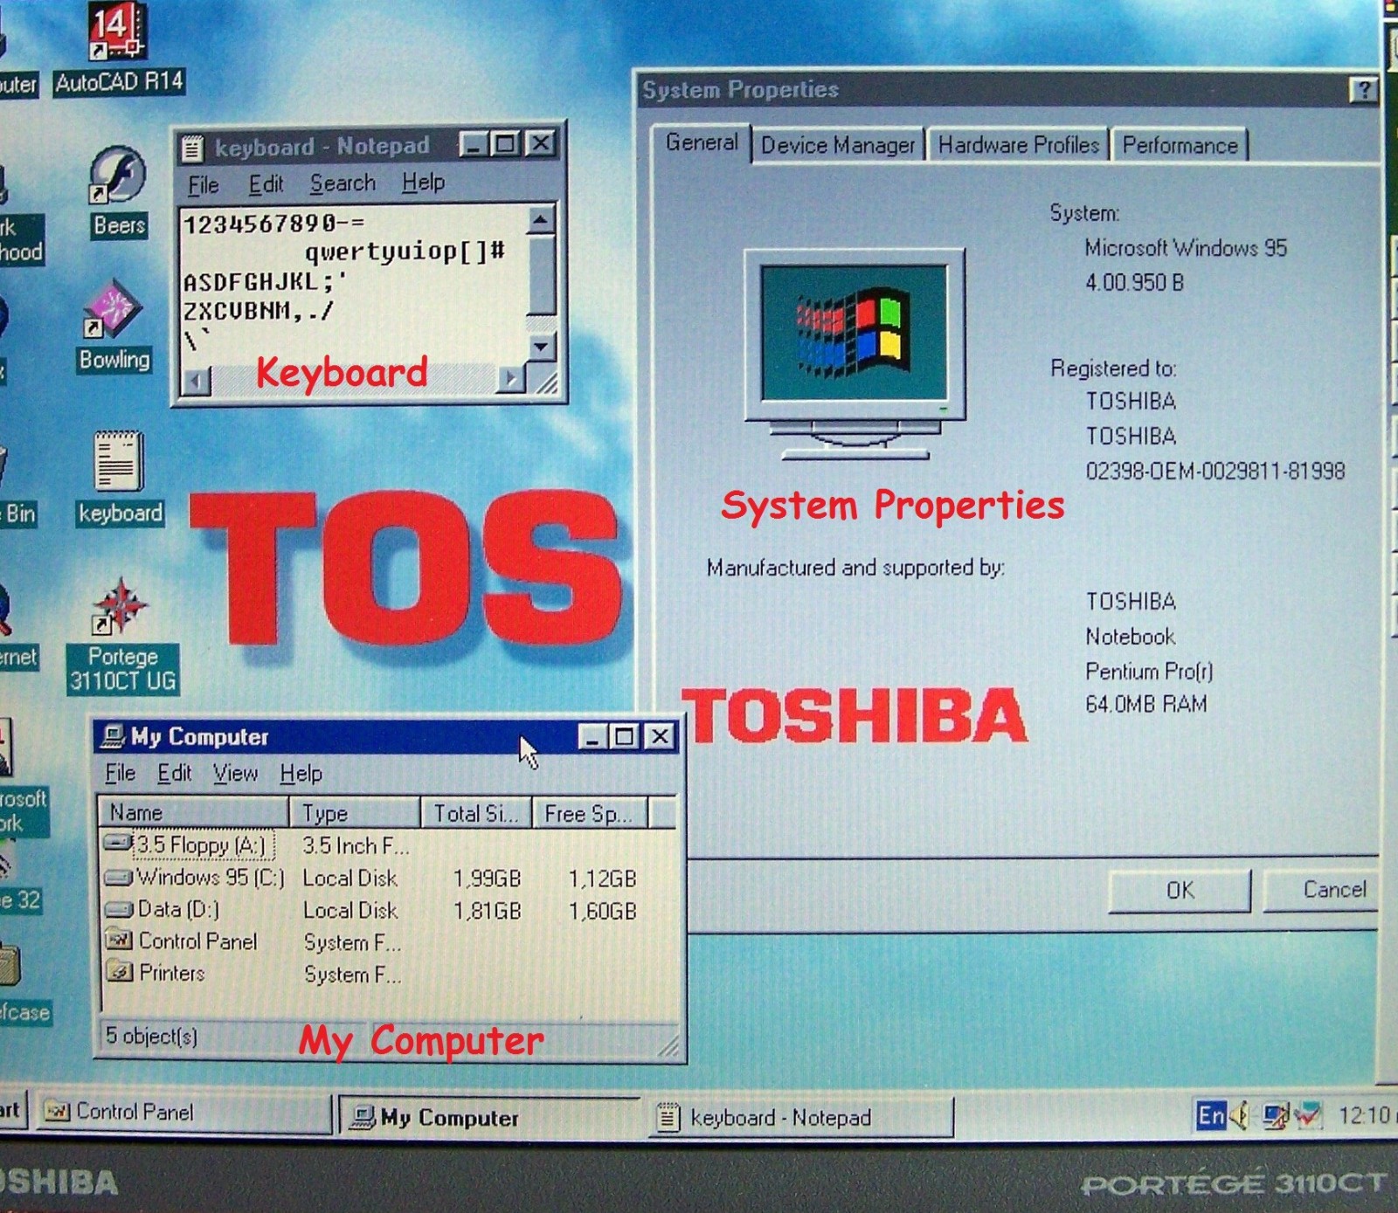Click the My Computer window title icon
The height and width of the screenshot is (1213, 1398).
(112, 736)
